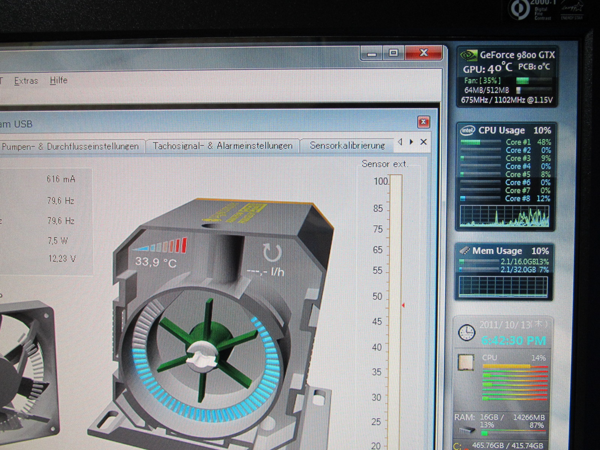600x450 pixels.
Task: Click the clock icon in system gadget
Action: tap(466, 332)
